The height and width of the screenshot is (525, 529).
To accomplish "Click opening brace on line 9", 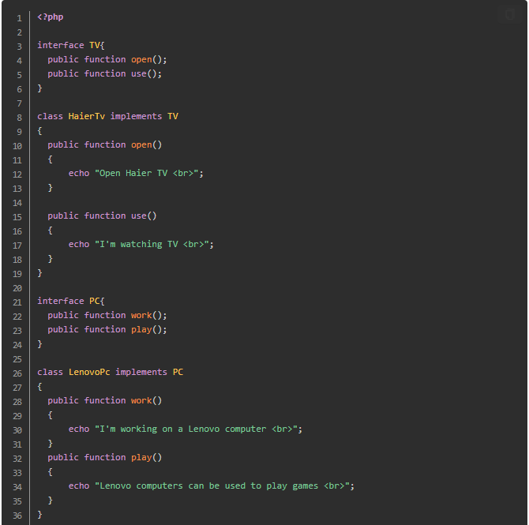I will tap(39, 131).
